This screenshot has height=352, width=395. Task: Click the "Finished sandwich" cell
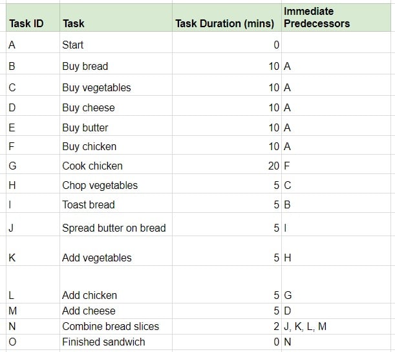point(103,342)
